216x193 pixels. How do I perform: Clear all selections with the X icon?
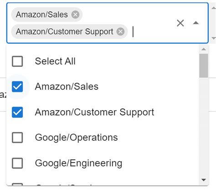tap(180, 23)
